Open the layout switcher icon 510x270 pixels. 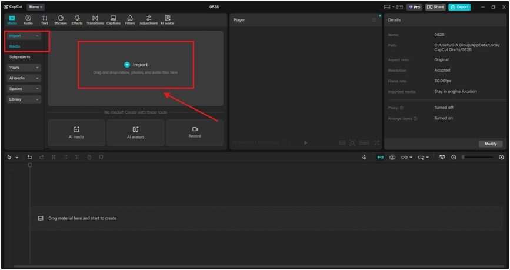point(387,7)
